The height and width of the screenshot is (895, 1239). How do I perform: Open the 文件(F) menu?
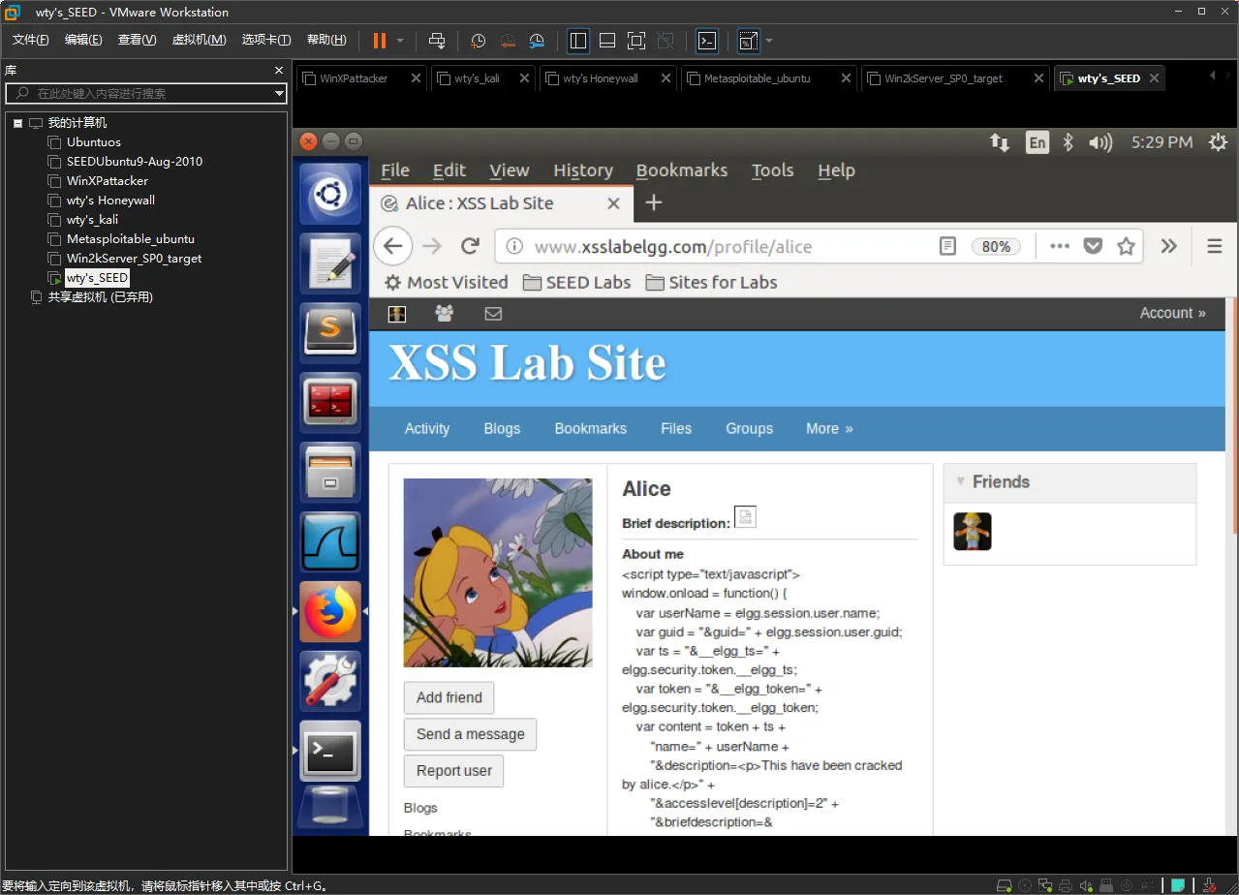point(31,40)
